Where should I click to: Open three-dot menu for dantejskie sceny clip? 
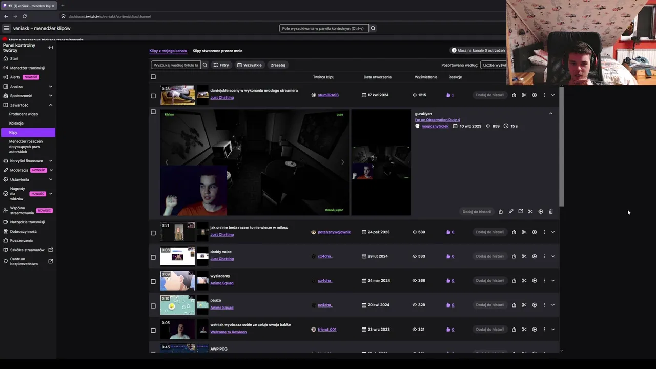click(544, 95)
